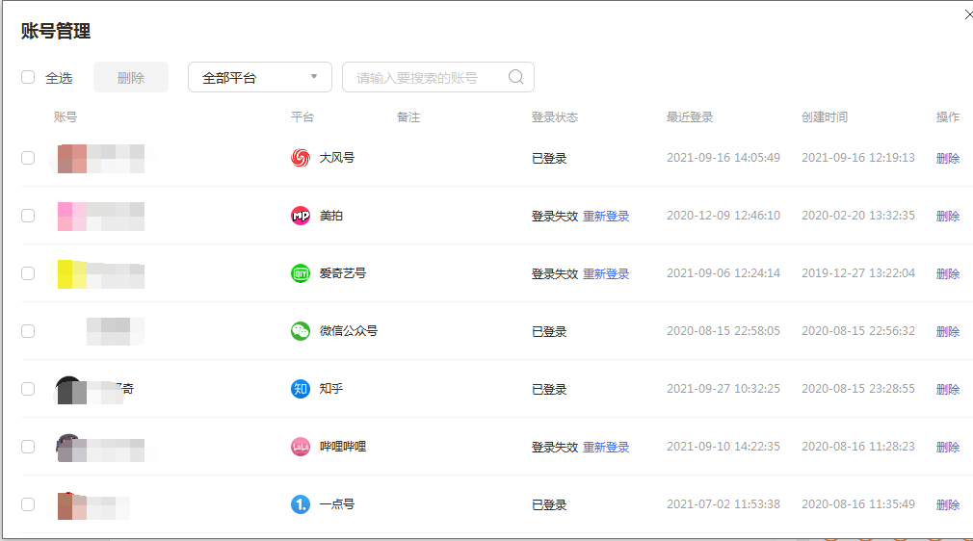This screenshot has width=973, height=541.
Task: Check the 知乎 account row checkbox
Action: click(28, 388)
